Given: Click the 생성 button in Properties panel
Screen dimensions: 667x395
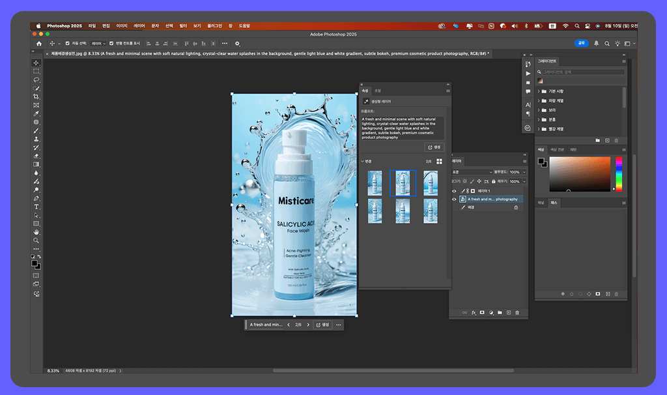Looking at the screenshot, I should point(434,147).
